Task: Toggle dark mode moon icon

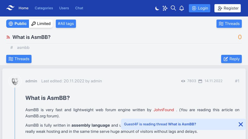Action: [x=157, y=8]
